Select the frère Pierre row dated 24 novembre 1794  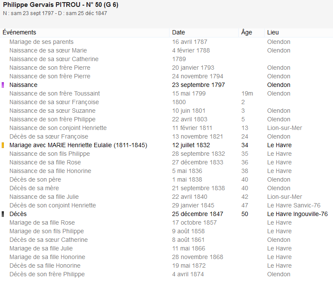166,76
